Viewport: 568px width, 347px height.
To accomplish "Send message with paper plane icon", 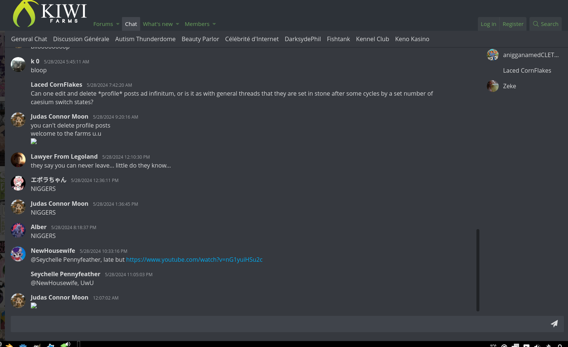I will coord(554,324).
